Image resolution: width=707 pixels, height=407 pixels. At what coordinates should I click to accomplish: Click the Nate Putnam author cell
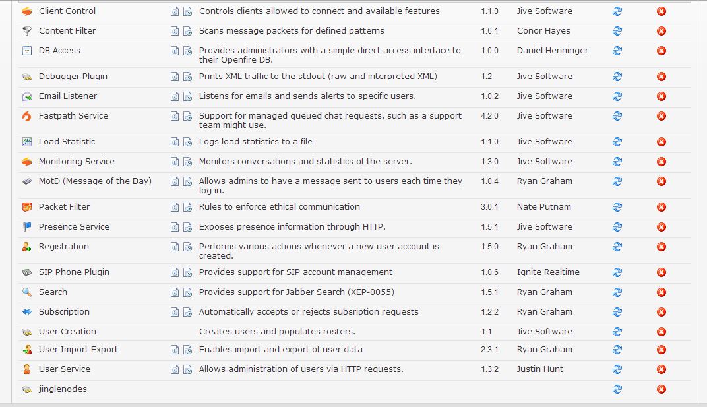[544, 207]
